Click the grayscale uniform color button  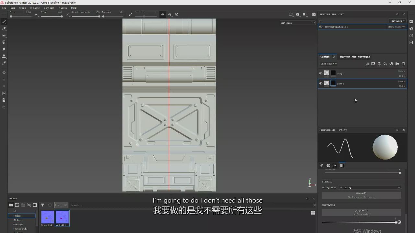[x=361, y=212]
